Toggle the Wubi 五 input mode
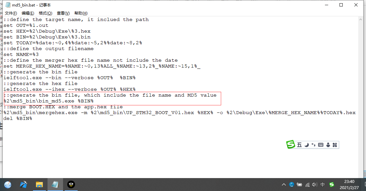 pos(299,145)
